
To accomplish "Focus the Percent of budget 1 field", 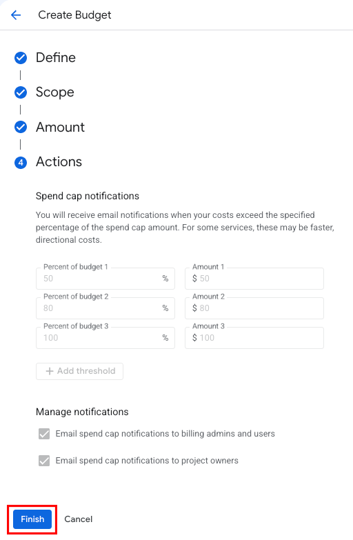I will click(x=105, y=278).
